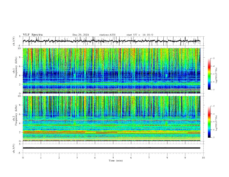229x177 pixels.
Task: Click the 'Time (min)' axis label
Action: [116, 161]
